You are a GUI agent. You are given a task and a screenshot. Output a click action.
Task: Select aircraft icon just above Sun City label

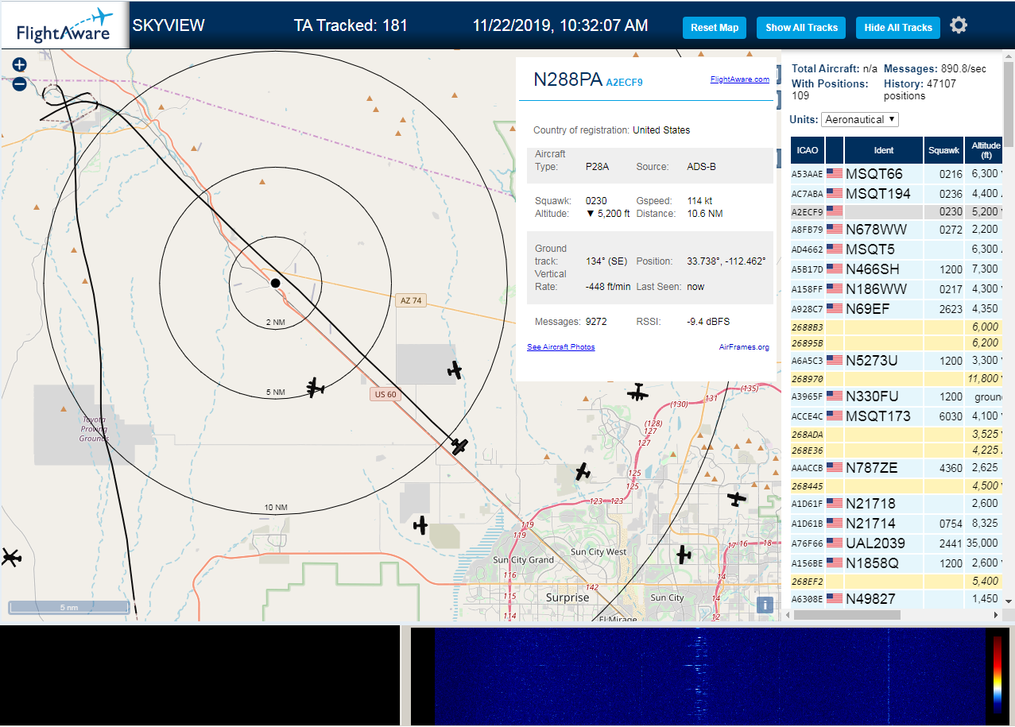(x=683, y=555)
